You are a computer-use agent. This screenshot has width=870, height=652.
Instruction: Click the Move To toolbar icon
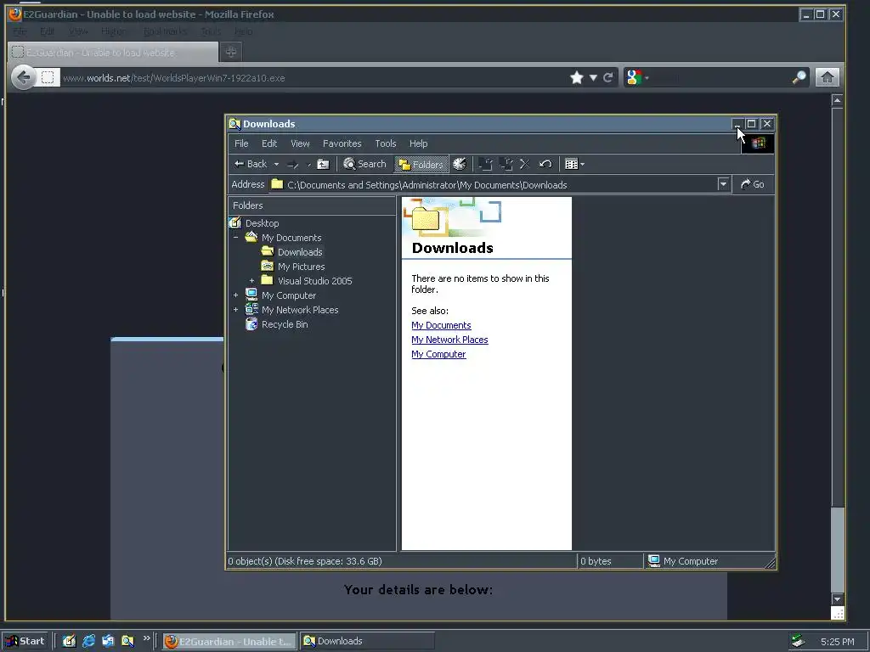(485, 164)
